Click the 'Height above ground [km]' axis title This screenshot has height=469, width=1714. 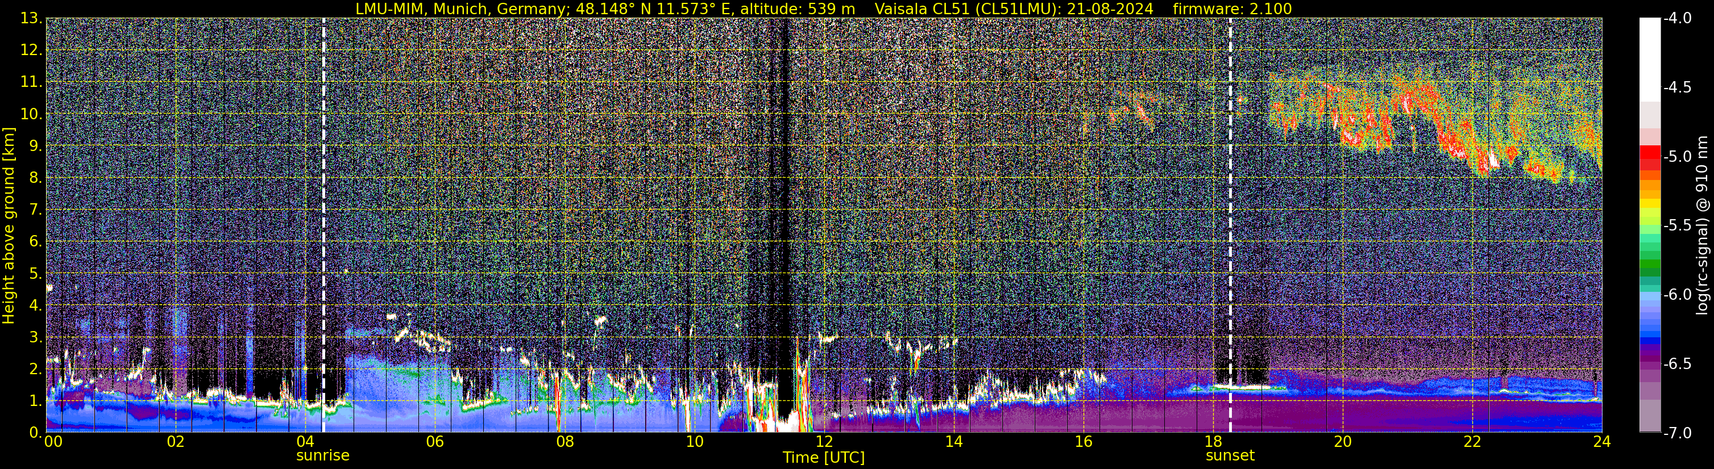pyautogui.click(x=9, y=225)
